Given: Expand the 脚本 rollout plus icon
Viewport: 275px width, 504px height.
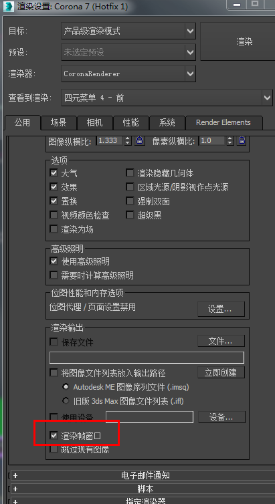Looking at the screenshot, I should [15, 489].
